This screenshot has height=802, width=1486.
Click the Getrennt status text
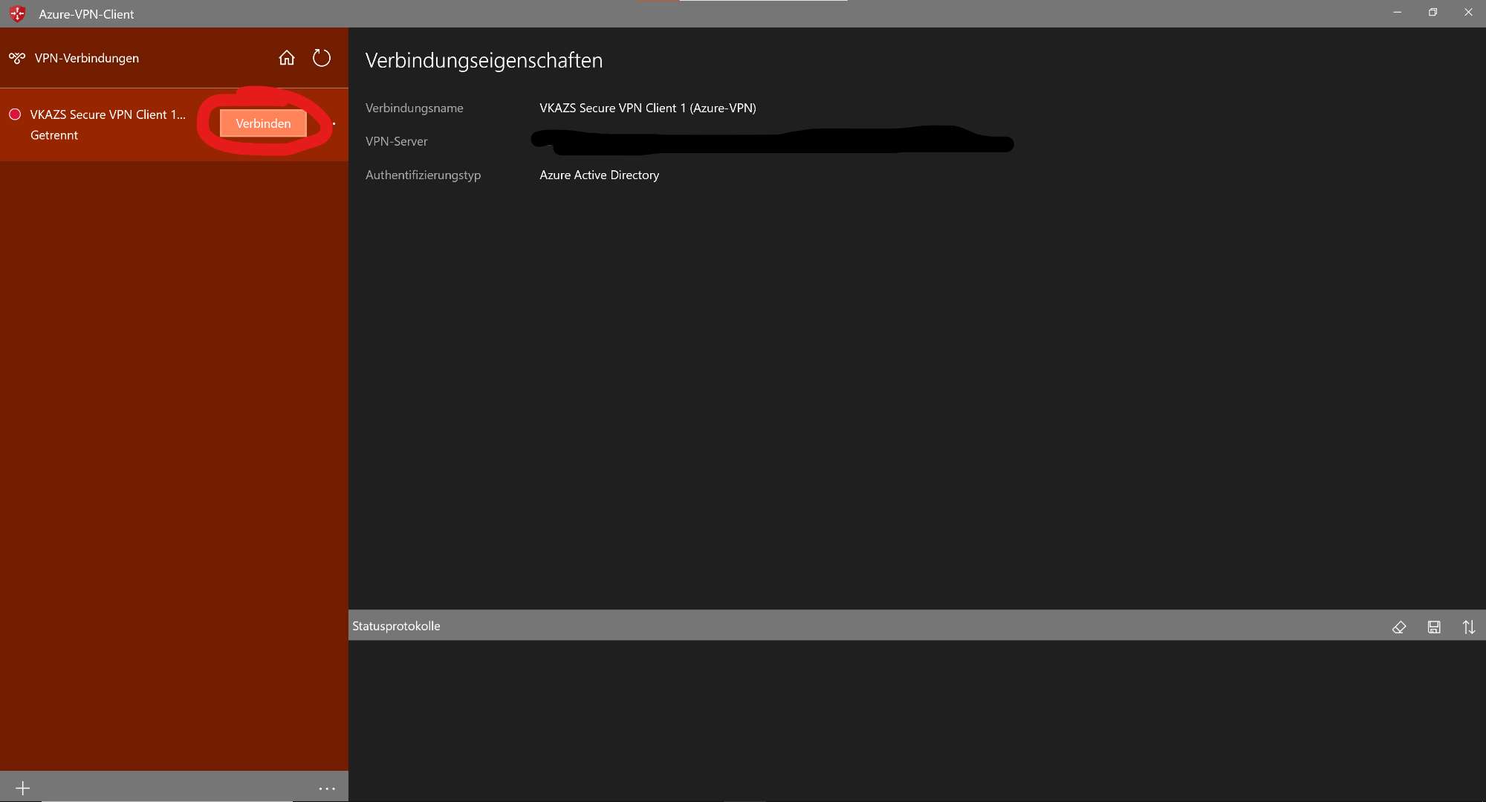pos(54,135)
